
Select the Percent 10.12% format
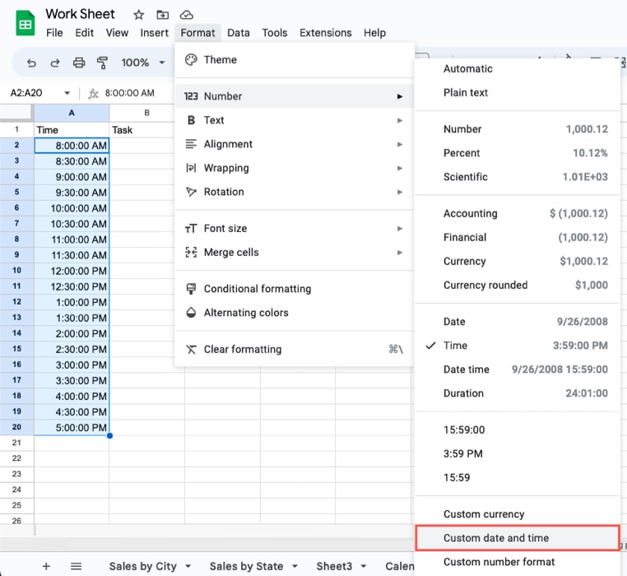tap(517, 153)
